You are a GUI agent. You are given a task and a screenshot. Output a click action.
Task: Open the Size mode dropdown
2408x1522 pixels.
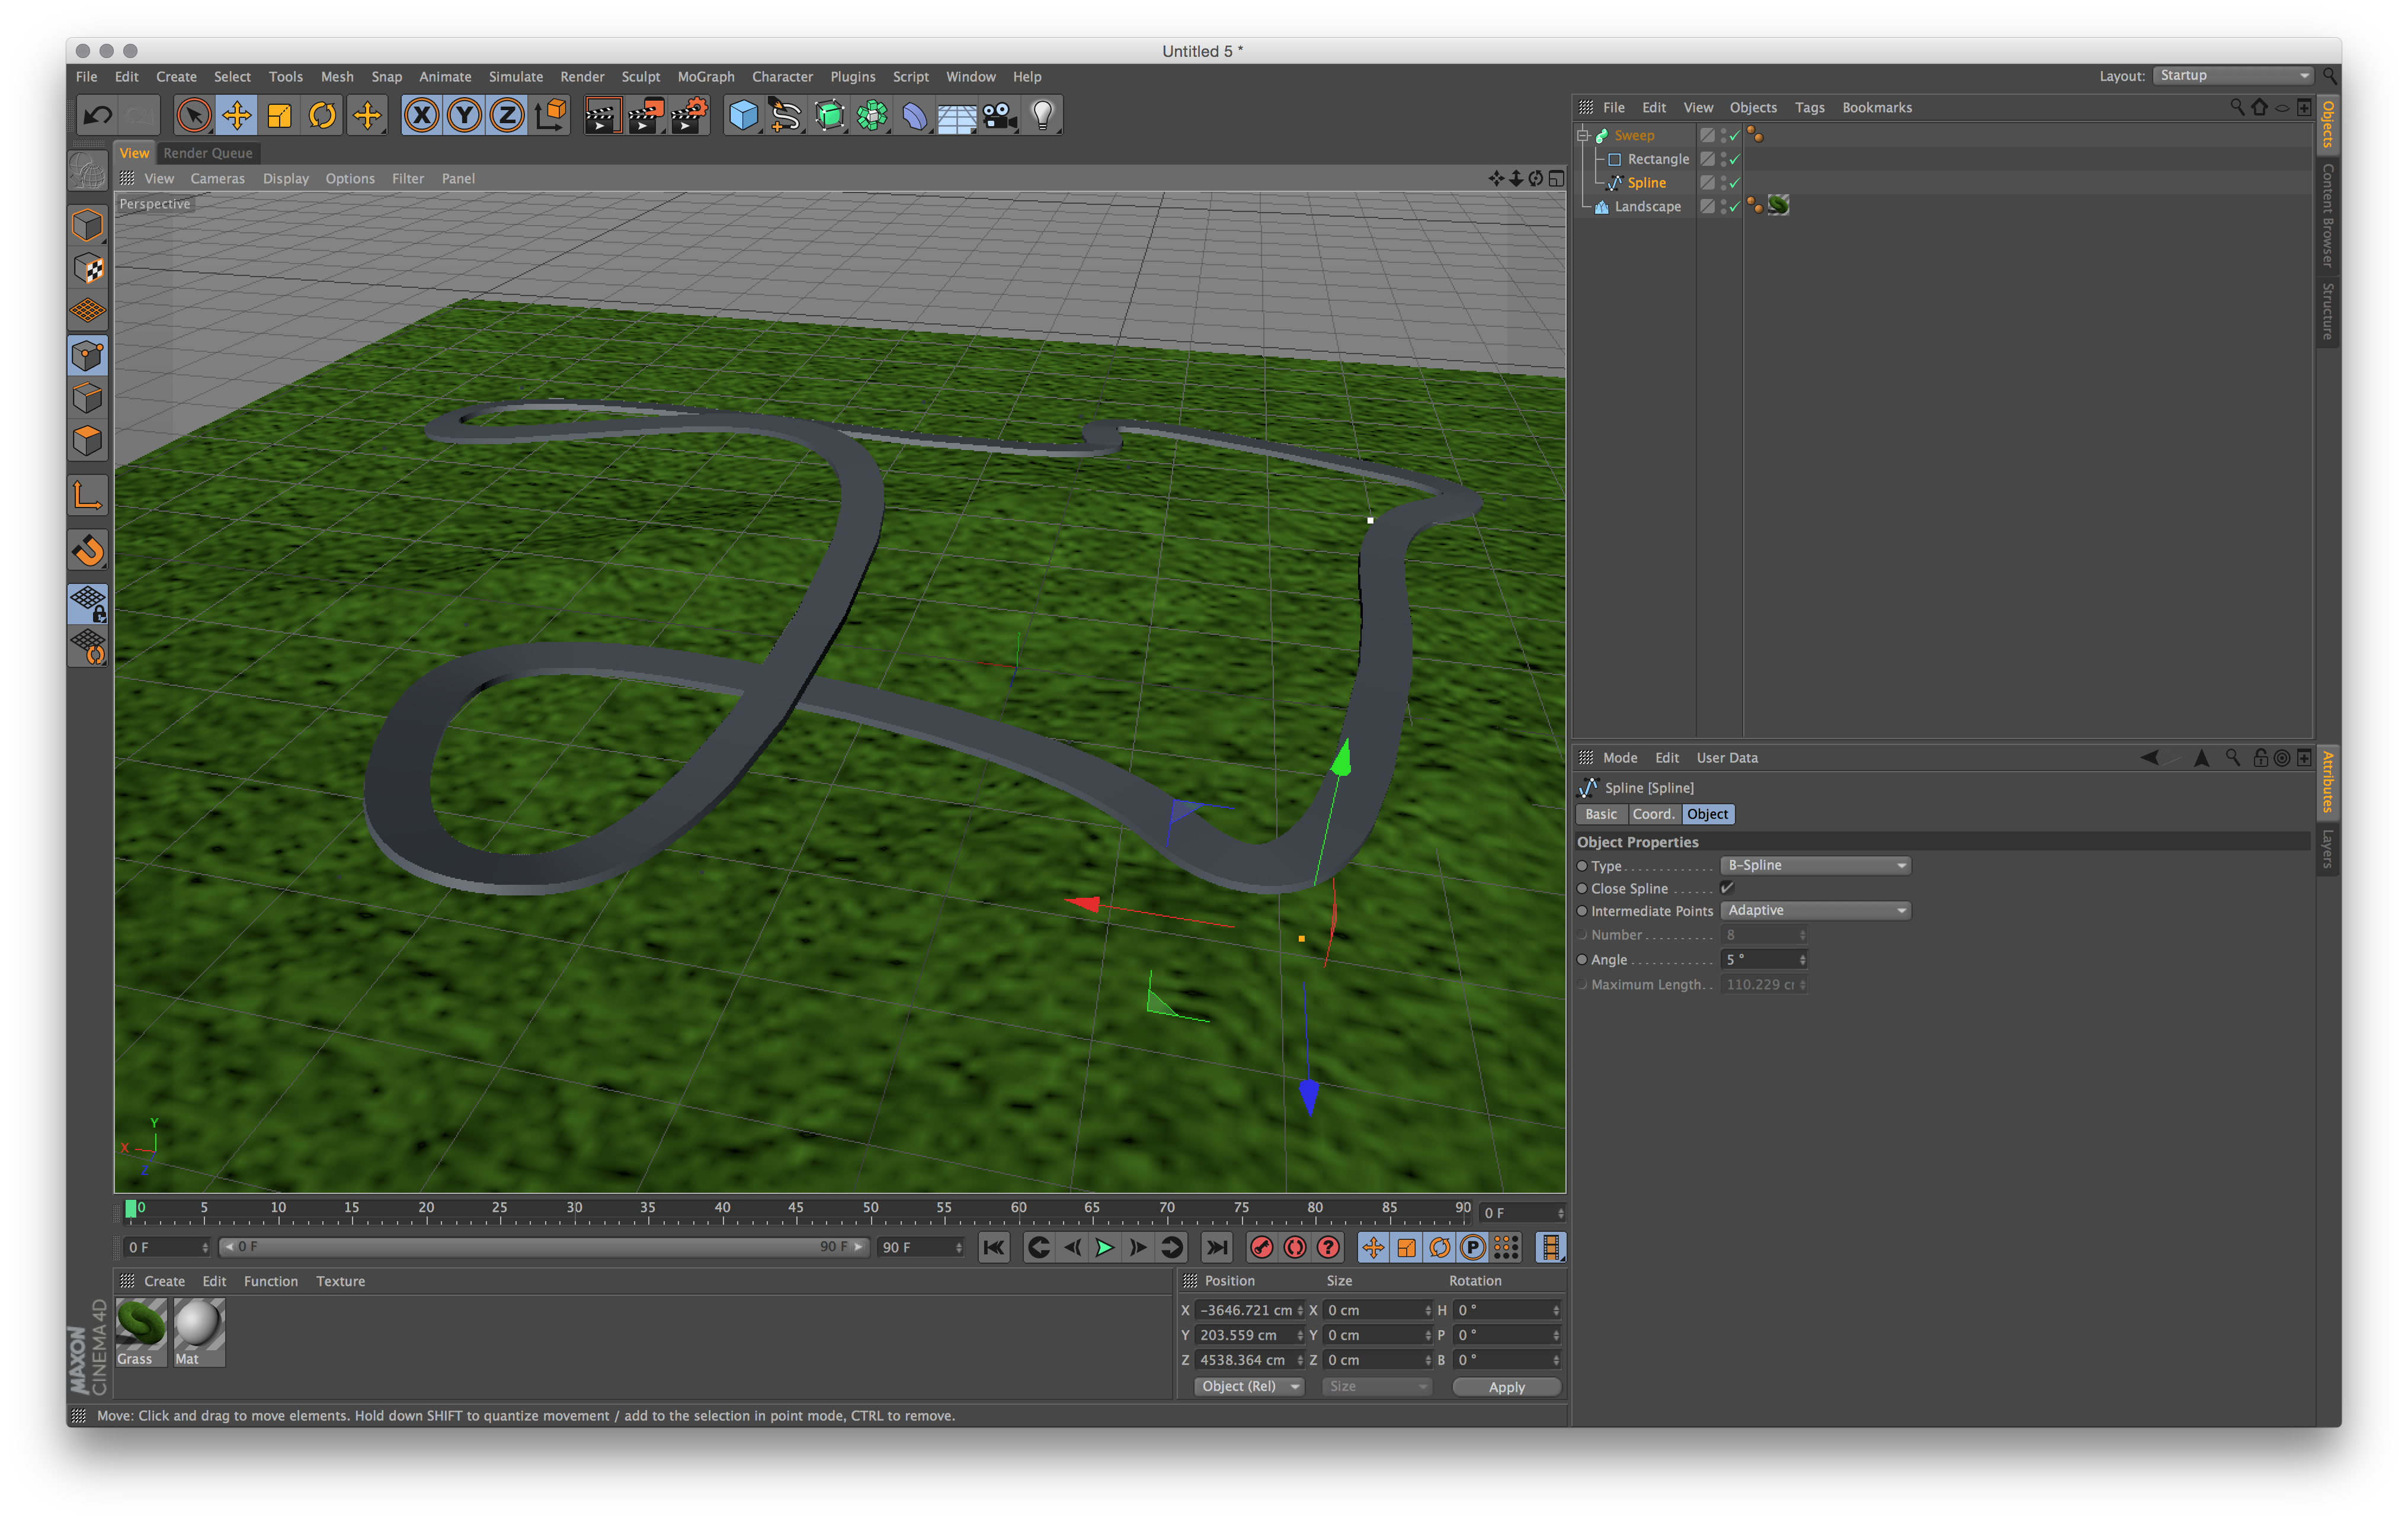coord(1377,1387)
